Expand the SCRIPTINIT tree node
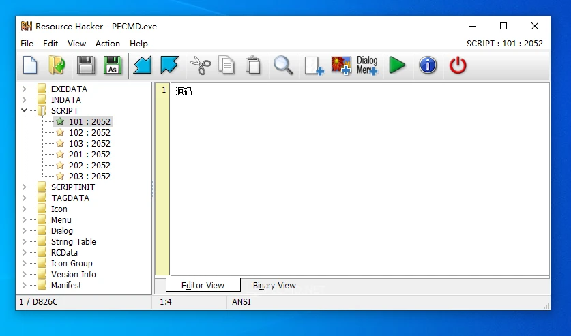The width and height of the screenshot is (571, 336). pos(24,187)
